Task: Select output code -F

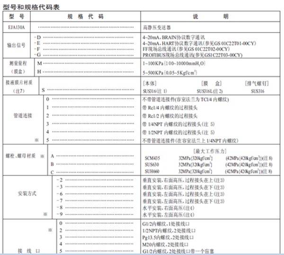Action: 37,49
